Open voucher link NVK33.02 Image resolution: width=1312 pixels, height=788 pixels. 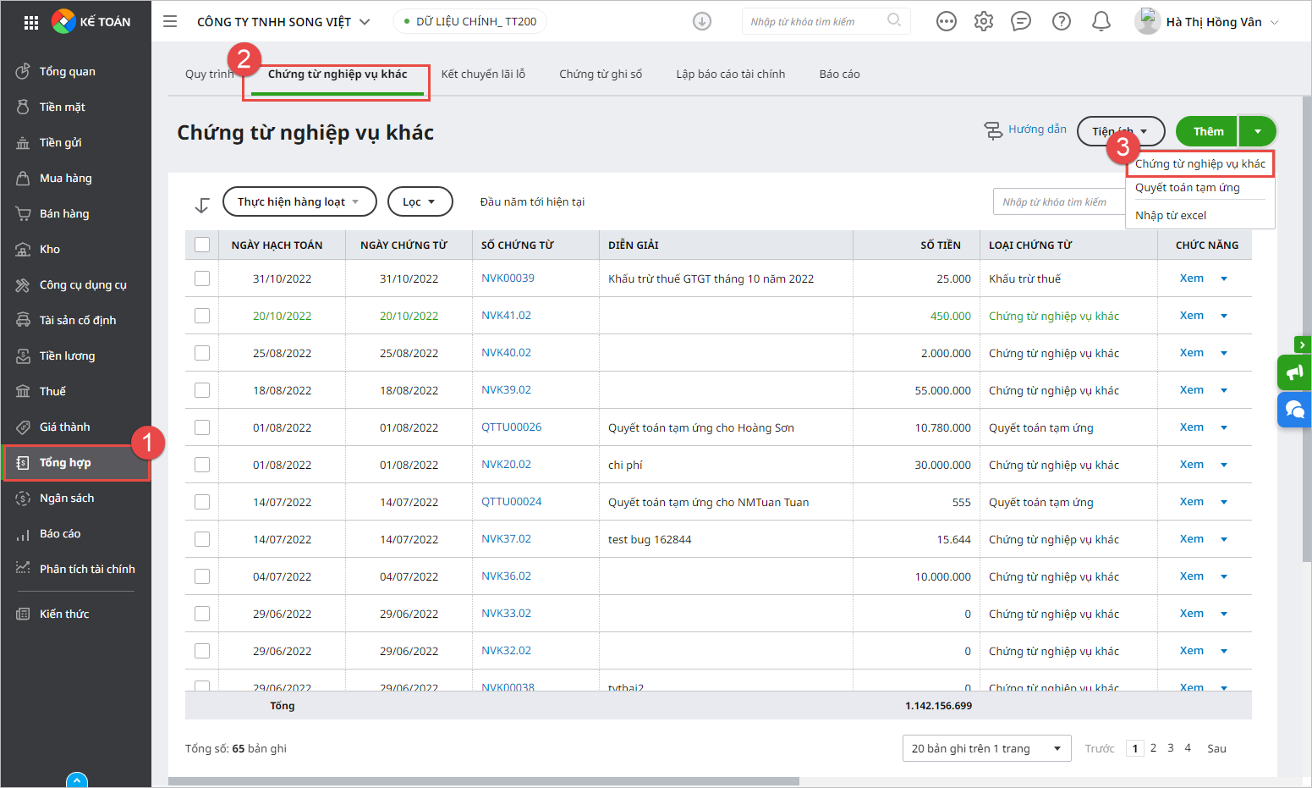[x=506, y=613]
